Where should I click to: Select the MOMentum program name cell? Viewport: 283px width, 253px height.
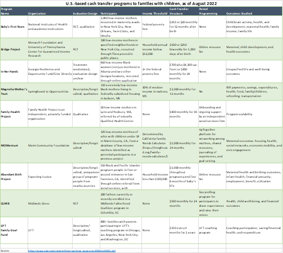[x=13, y=145]
